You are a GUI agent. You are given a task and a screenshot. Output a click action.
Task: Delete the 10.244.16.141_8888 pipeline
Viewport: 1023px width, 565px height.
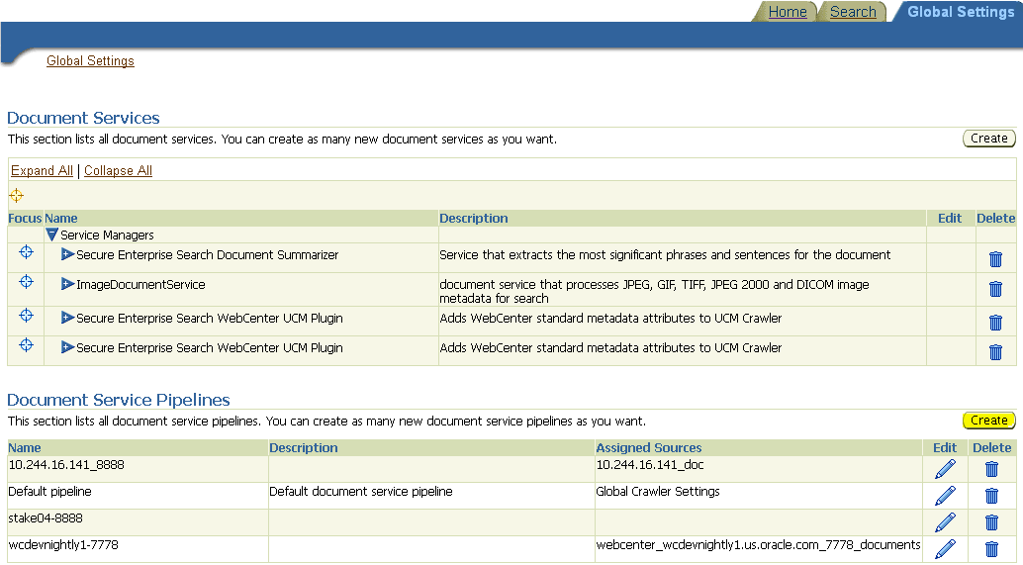point(991,469)
